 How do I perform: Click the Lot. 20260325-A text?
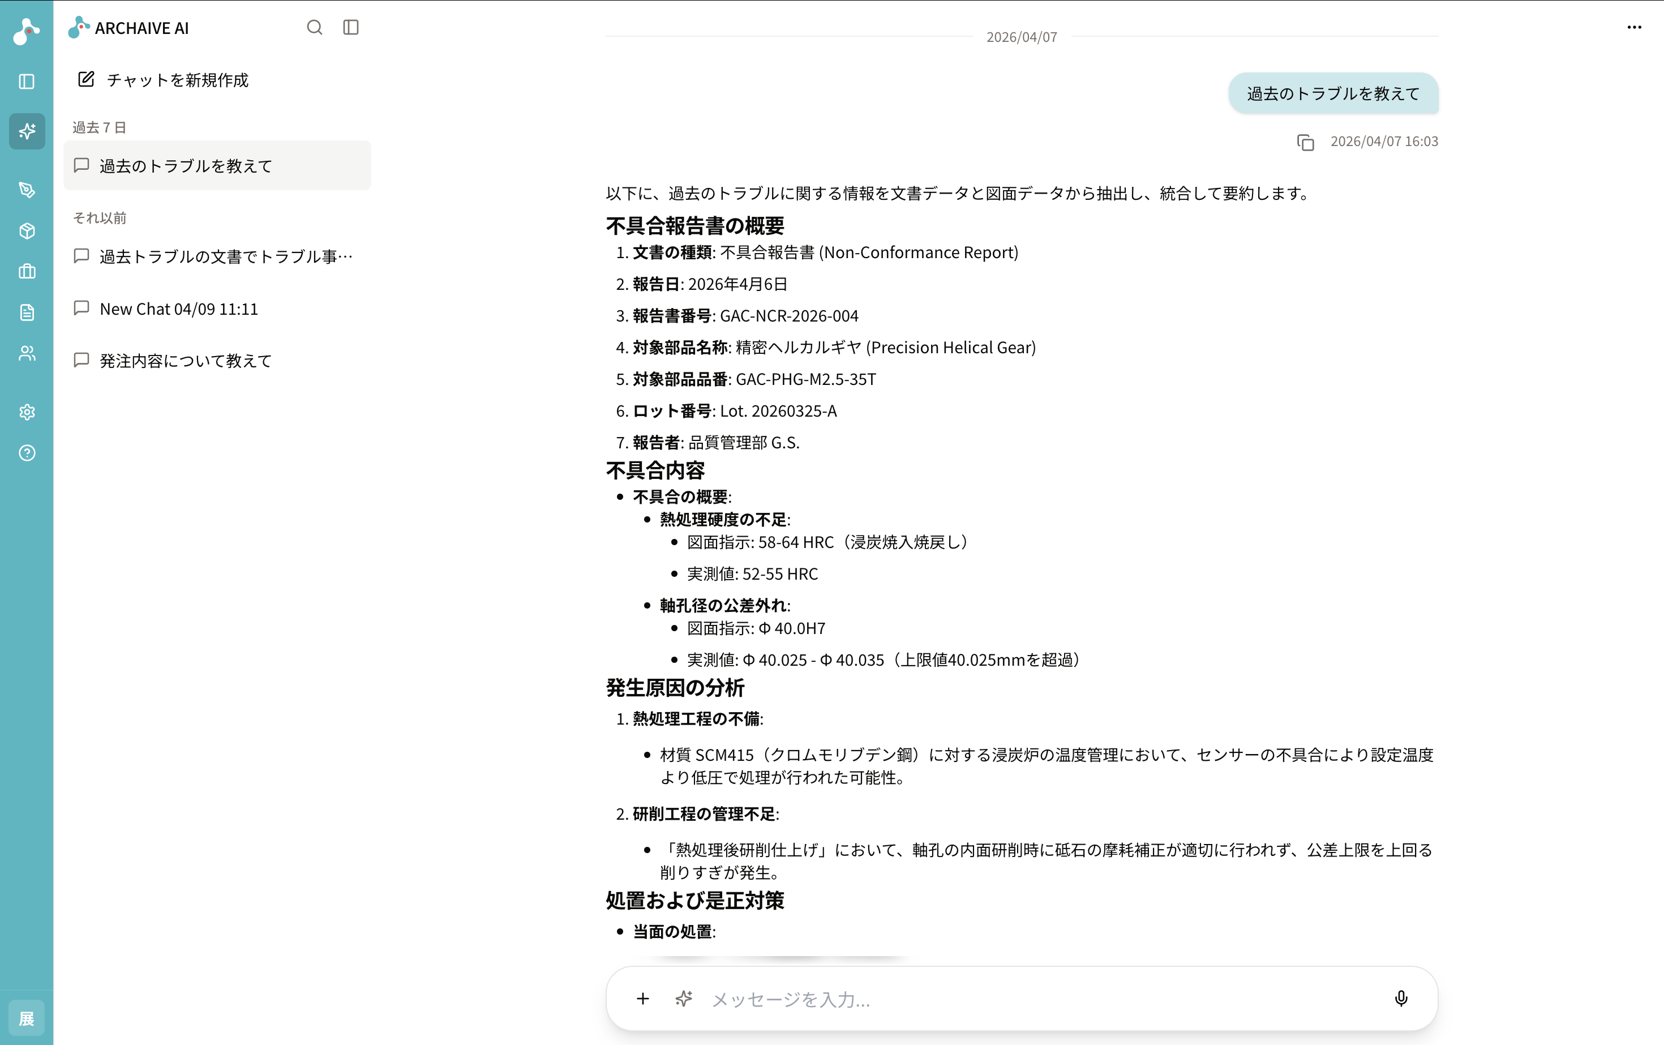778,411
